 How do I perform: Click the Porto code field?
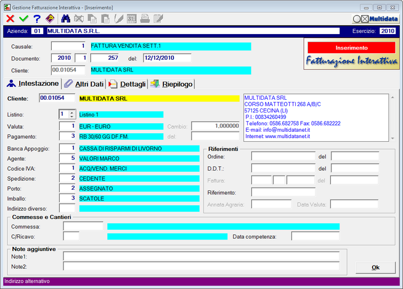point(67,188)
